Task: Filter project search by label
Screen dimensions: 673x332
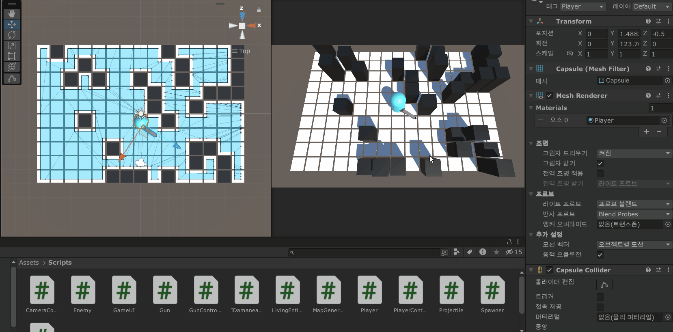Action: click(470, 252)
